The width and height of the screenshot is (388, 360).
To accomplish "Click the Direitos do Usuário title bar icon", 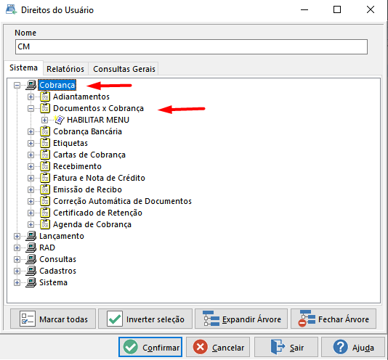I will tap(11, 9).
